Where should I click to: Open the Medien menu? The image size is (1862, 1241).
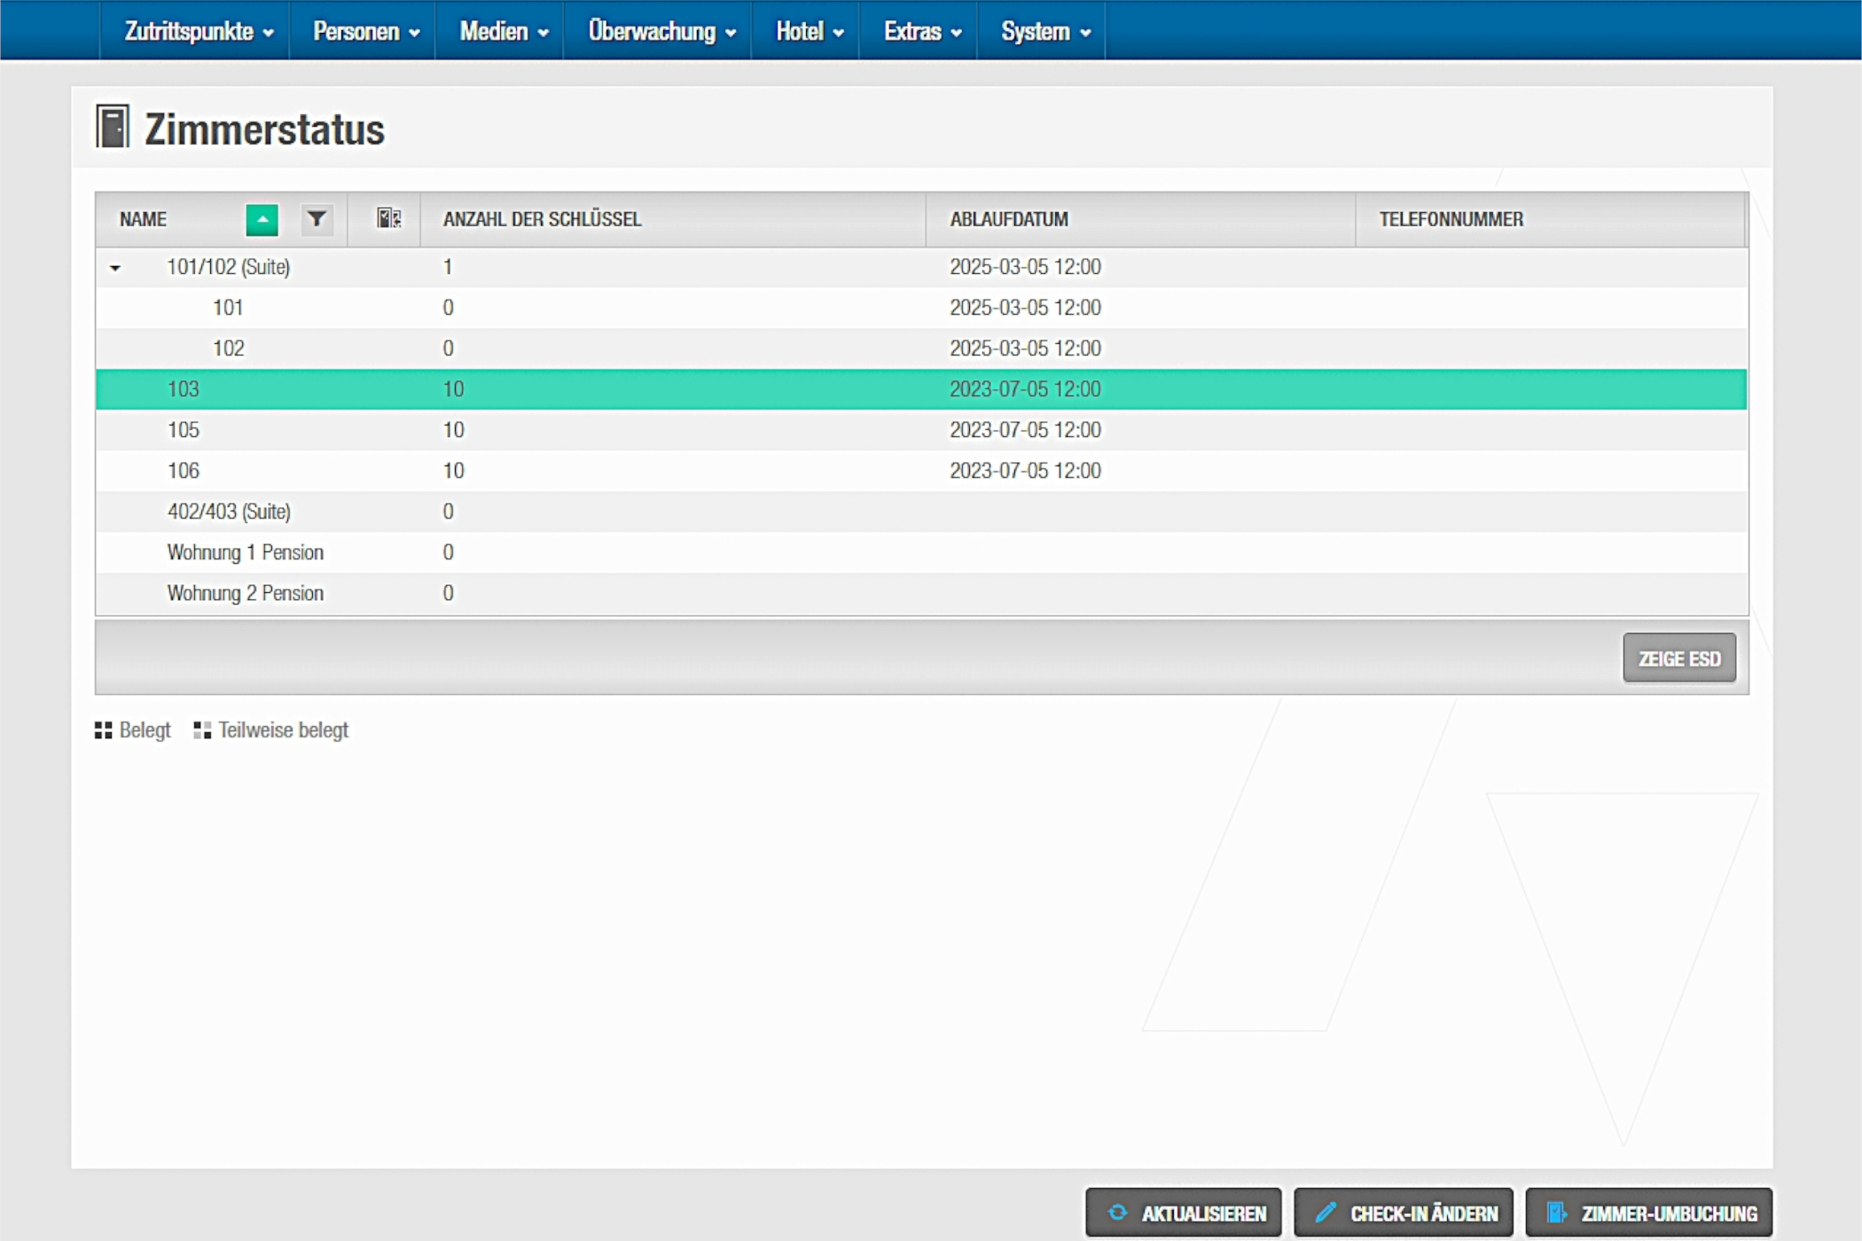tap(503, 32)
